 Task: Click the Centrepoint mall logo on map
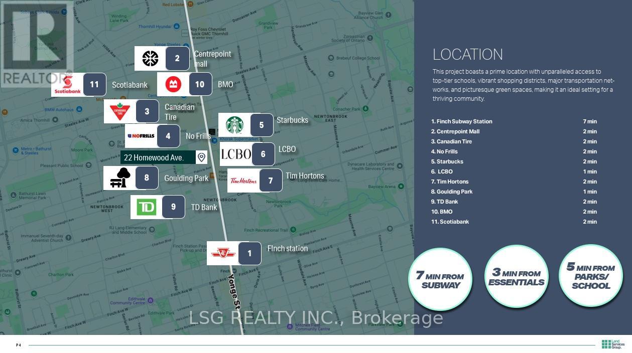pyautogui.click(x=150, y=59)
